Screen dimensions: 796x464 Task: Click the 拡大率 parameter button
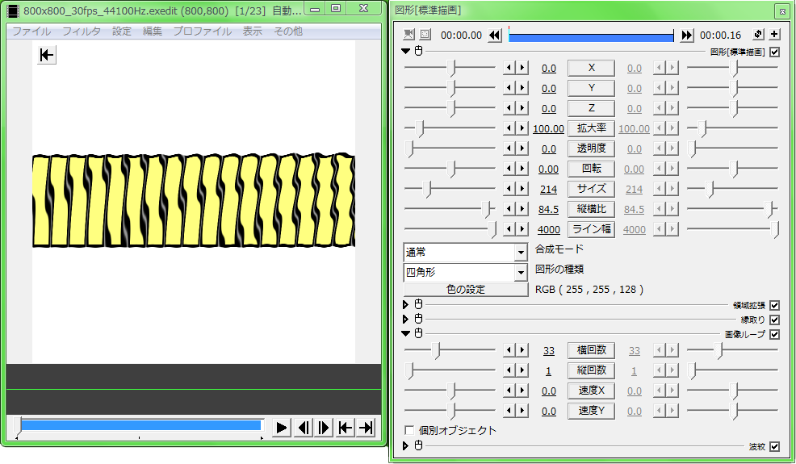[592, 128]
